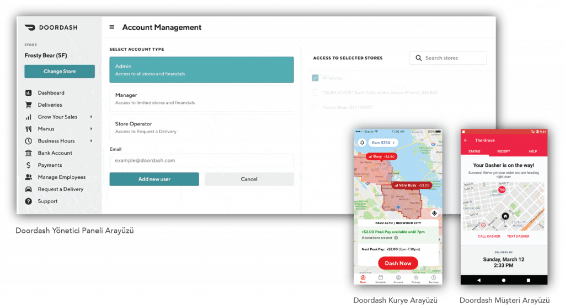Image resolution: width=565 pixels, height=306 pixels.
Task: Tap the locate-me crosshair on map
Action: point(434,213)
